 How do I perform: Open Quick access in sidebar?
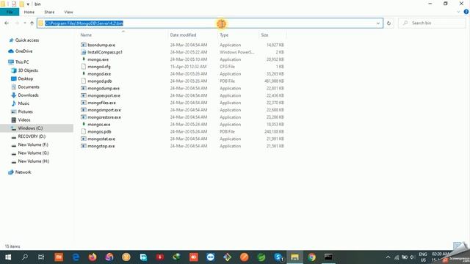pos(27,40)
